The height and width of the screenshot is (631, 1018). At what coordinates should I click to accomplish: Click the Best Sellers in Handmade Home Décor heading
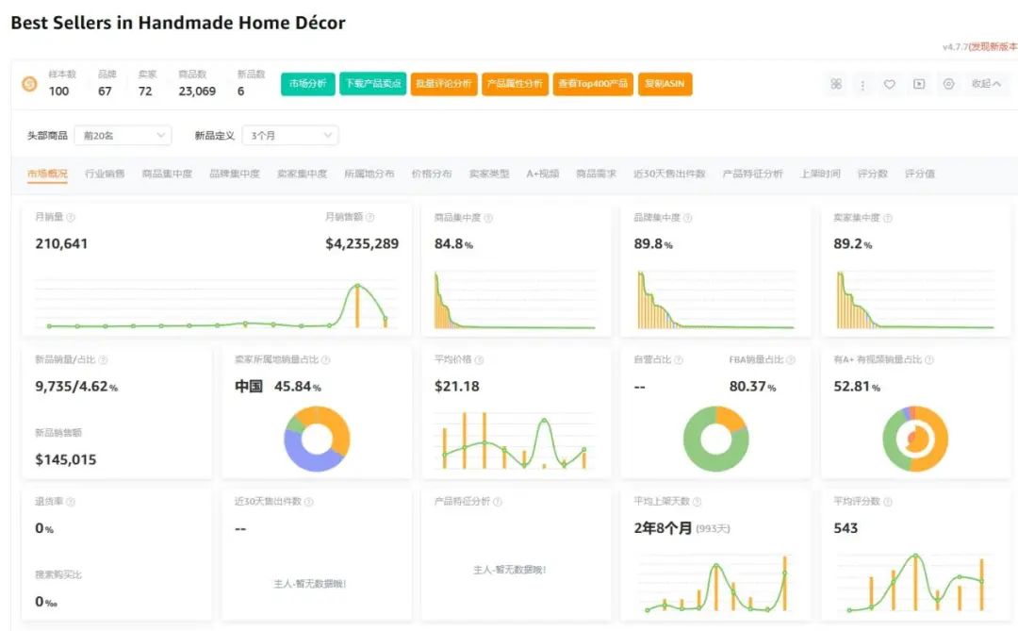coord(178,23)
